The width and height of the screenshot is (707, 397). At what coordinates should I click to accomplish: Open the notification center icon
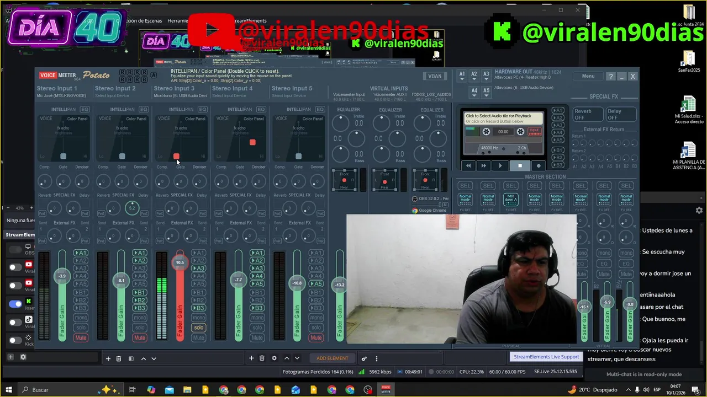695,390
